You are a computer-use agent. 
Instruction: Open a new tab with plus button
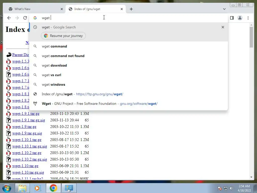pos(131,9)
